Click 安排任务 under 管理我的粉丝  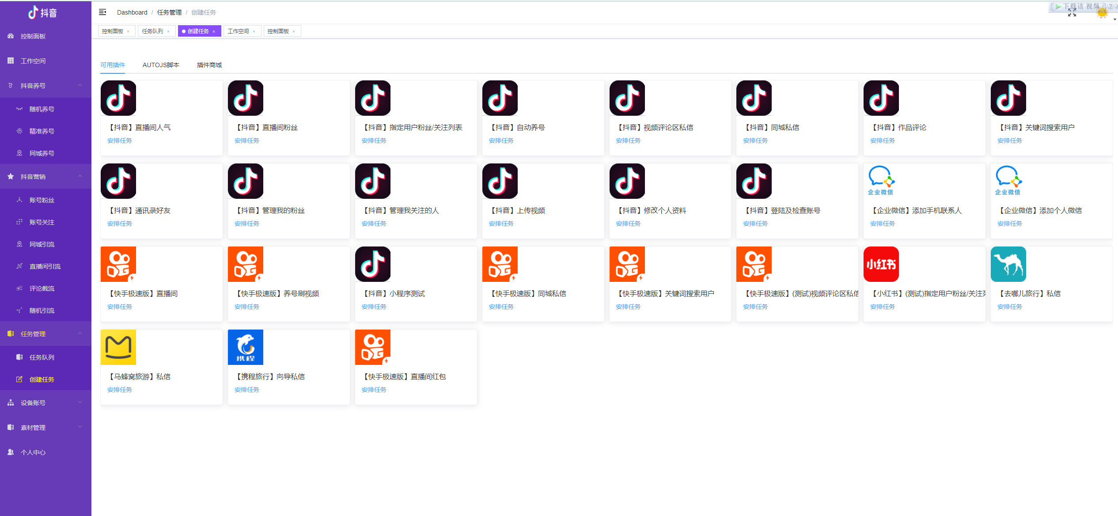(247, 224)
